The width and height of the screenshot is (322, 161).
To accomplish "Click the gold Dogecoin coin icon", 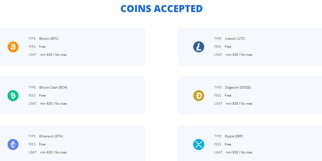I will click(199, 96).
